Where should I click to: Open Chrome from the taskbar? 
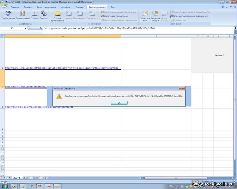pyautogui.click(x=32, y=186)
